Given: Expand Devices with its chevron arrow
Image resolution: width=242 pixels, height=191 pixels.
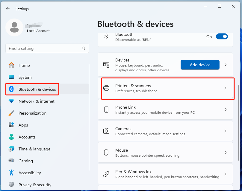Looking at the screenshot, I should click(x=226, y=65).
